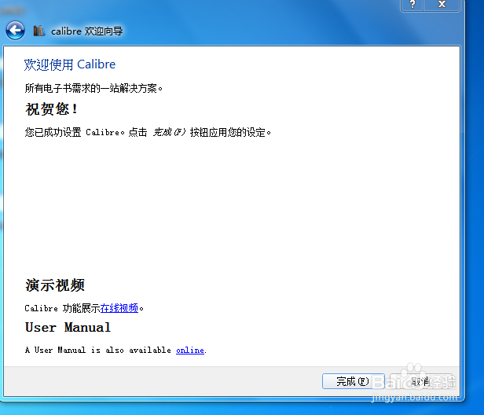Viewport: 484px width, 415px height.
Task: Click the 欢迎使用 Calibre heading
Action: click(70, 64)
